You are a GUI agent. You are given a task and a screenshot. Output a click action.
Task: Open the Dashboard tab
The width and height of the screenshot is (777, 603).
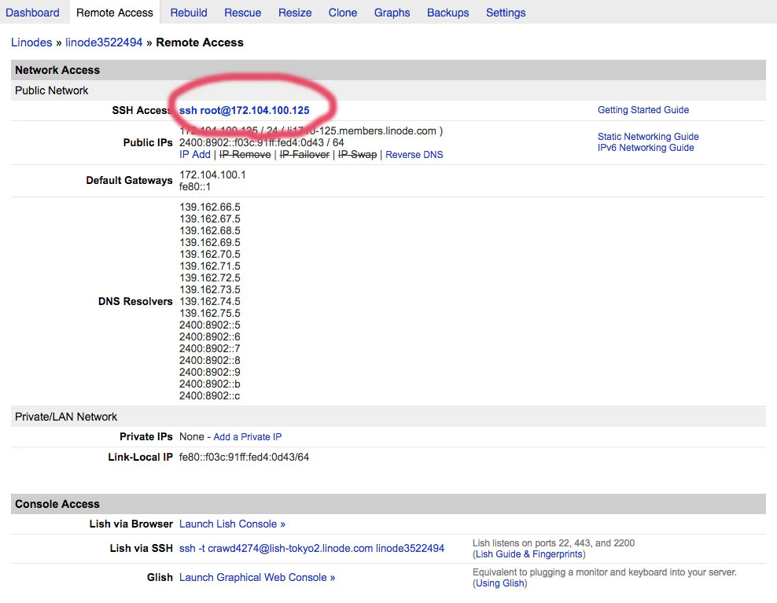click(32, 13)
